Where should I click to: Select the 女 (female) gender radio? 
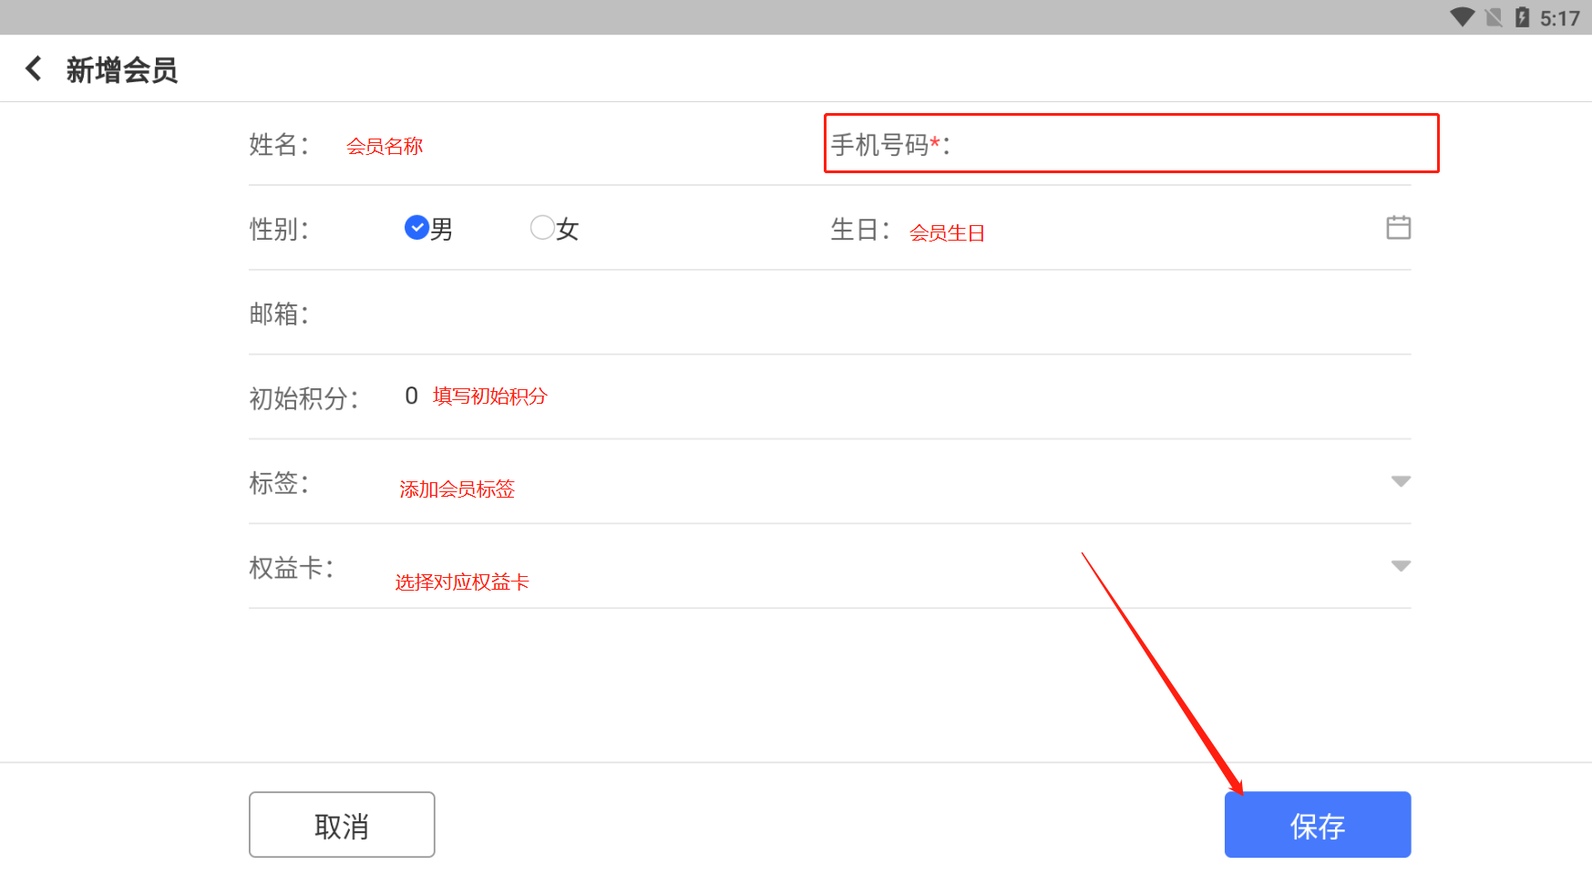[542, 228]
